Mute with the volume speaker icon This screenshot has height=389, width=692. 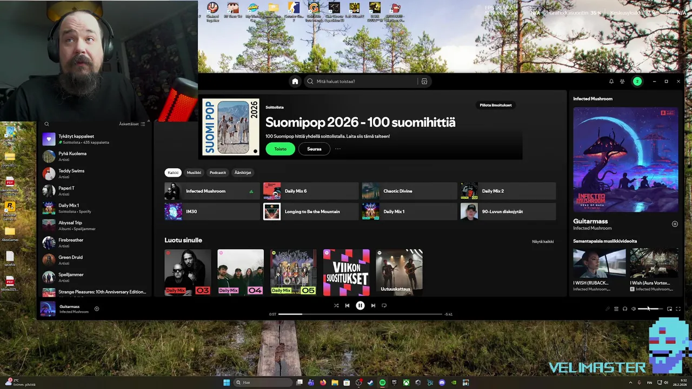pos(634,309)
